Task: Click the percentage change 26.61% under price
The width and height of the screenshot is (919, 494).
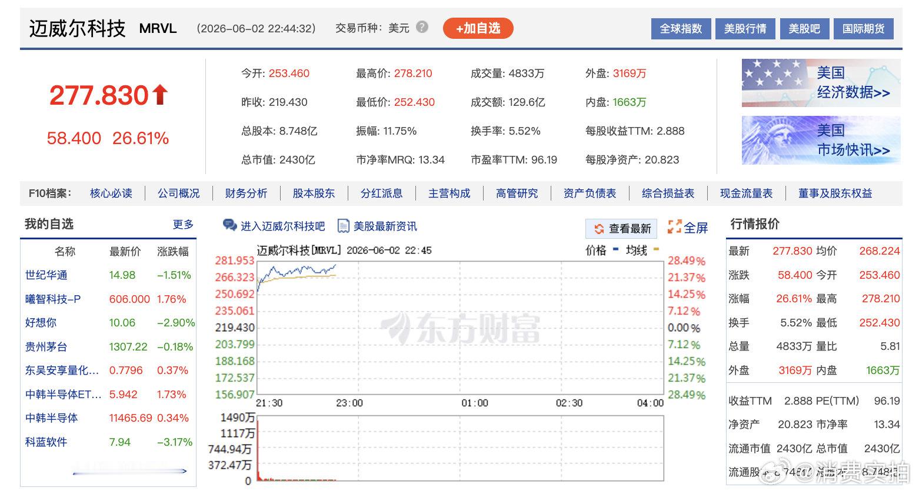Action: click(141, 138)
